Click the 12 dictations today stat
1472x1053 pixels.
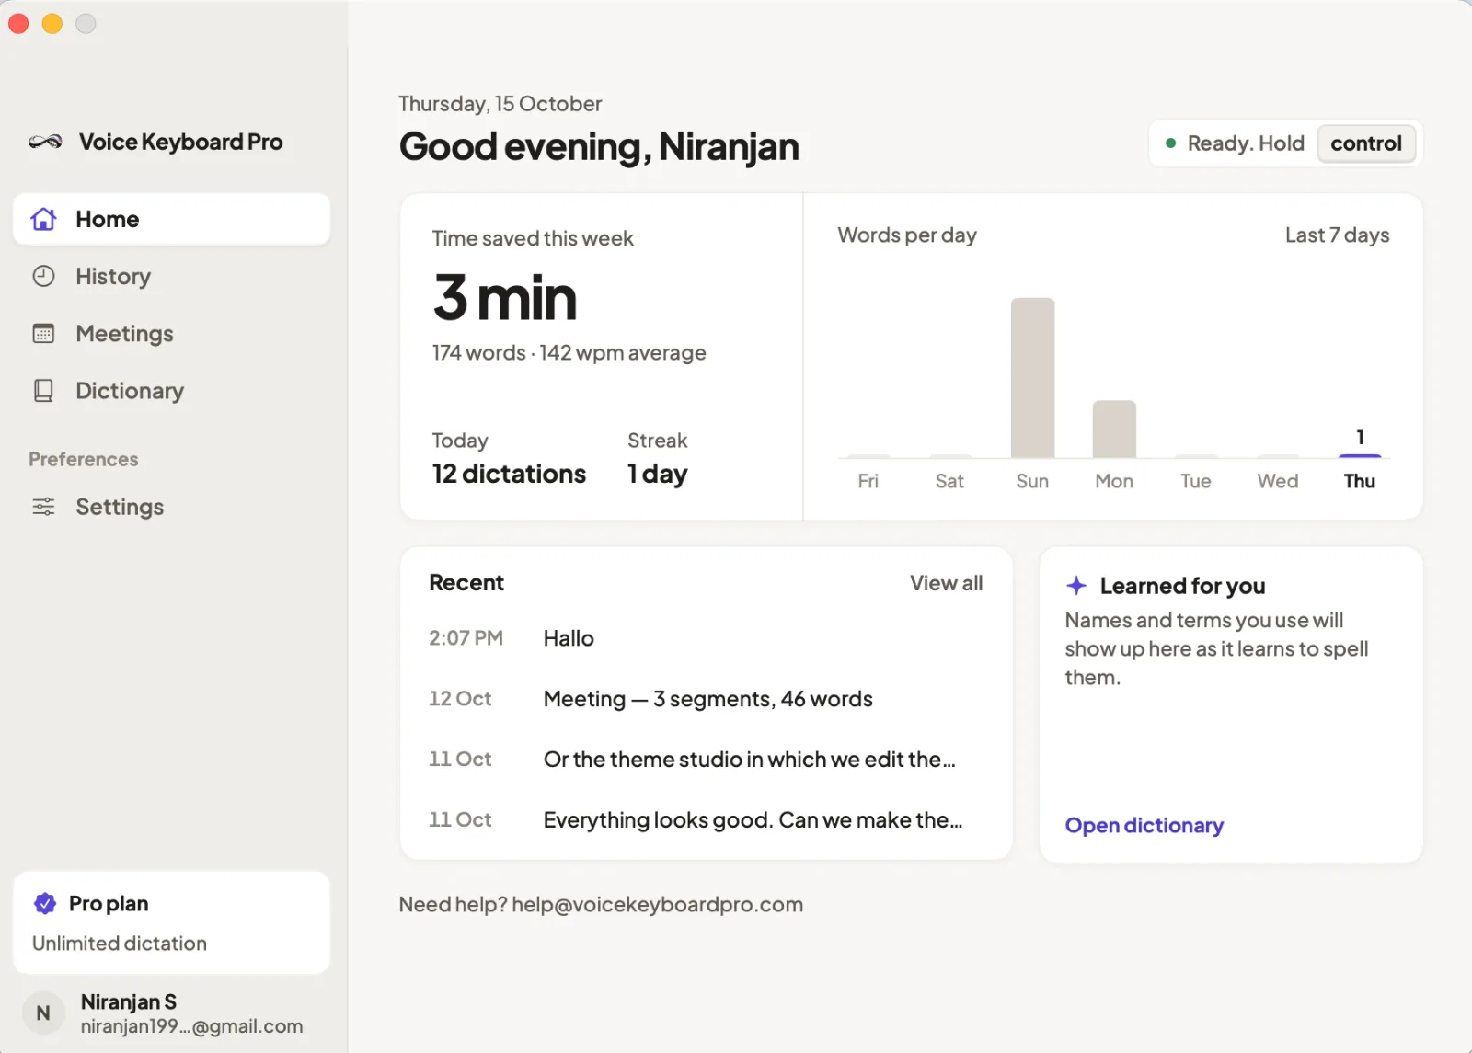(509, 474)
